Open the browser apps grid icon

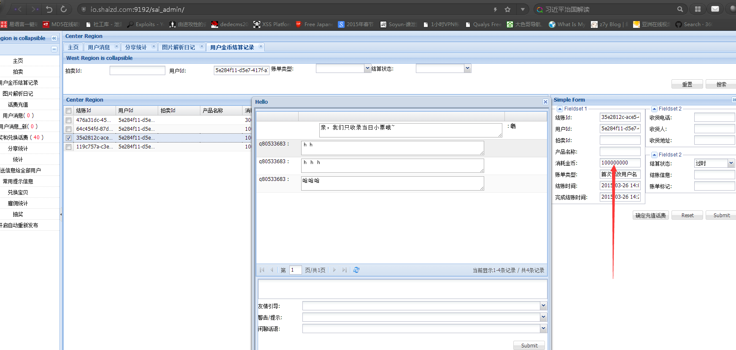[x=698, y=9]
